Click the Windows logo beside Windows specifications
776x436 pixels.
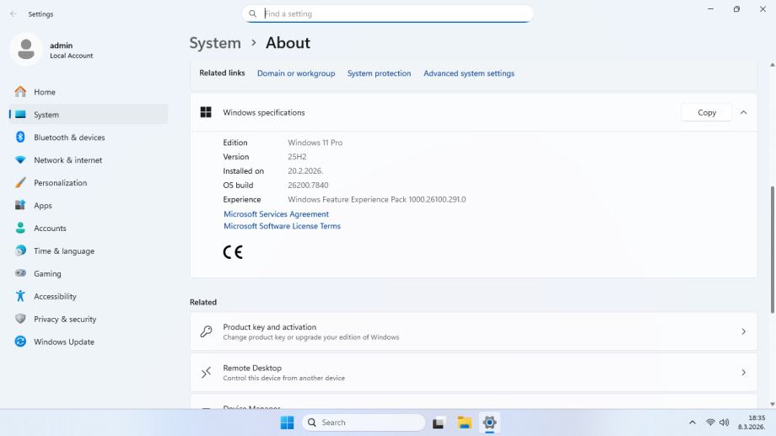206,112
